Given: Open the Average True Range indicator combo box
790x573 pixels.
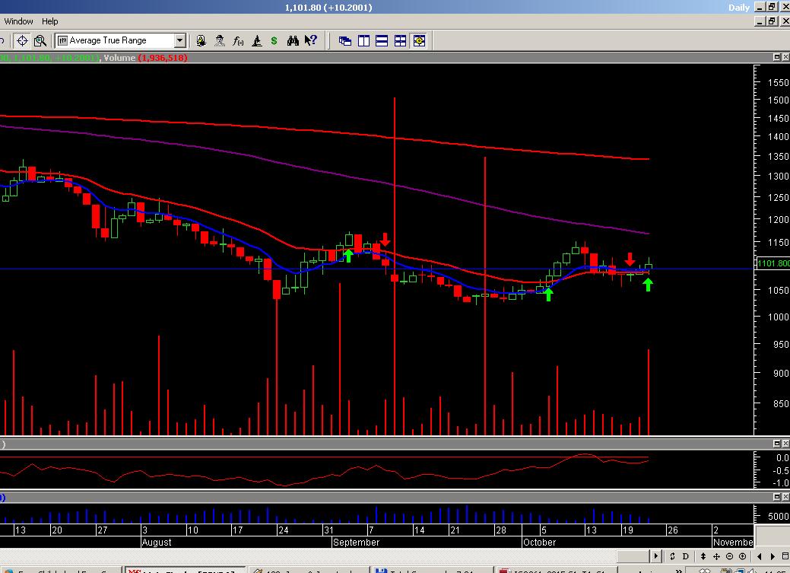Looking at the screenshot, I should coord(114,40).
